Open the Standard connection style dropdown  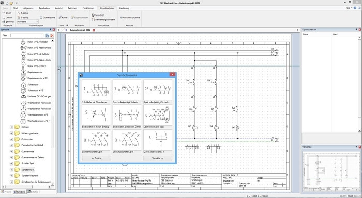point(28,22)
